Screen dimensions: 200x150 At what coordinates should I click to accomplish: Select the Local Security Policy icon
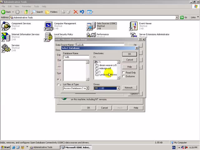coord(48,37)
